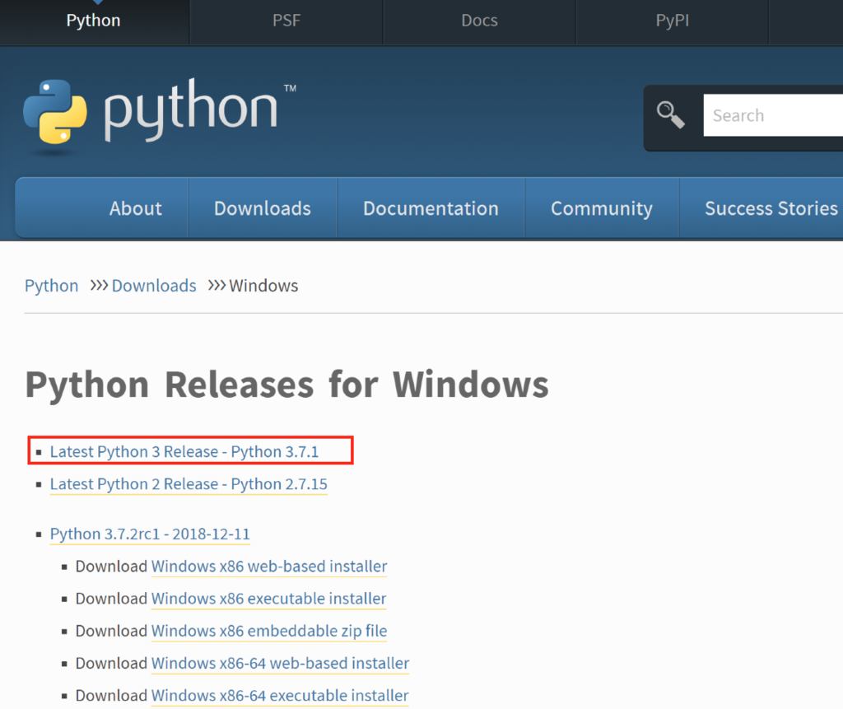Click the Python breadcrumb link
Image resolution: width=843 pixels, height=709 pixels.
51,286
